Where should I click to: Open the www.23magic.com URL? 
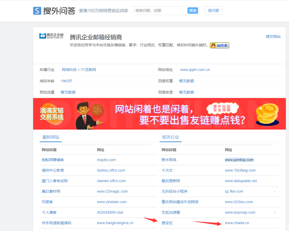point(112,191)
